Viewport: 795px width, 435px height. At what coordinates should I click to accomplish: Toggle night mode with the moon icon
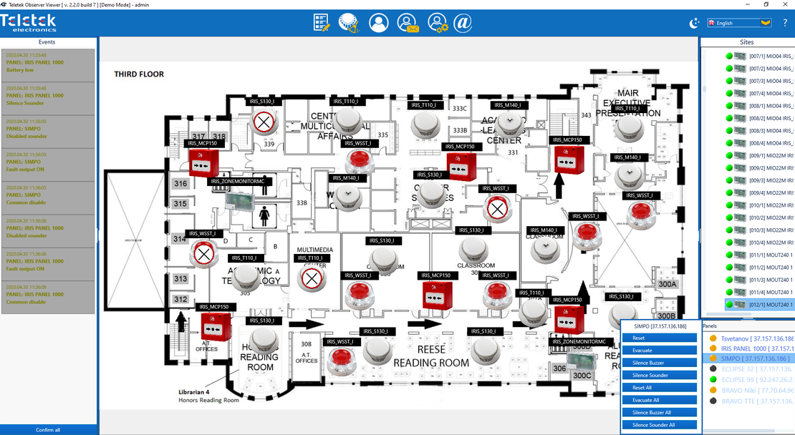click(694, 23)
